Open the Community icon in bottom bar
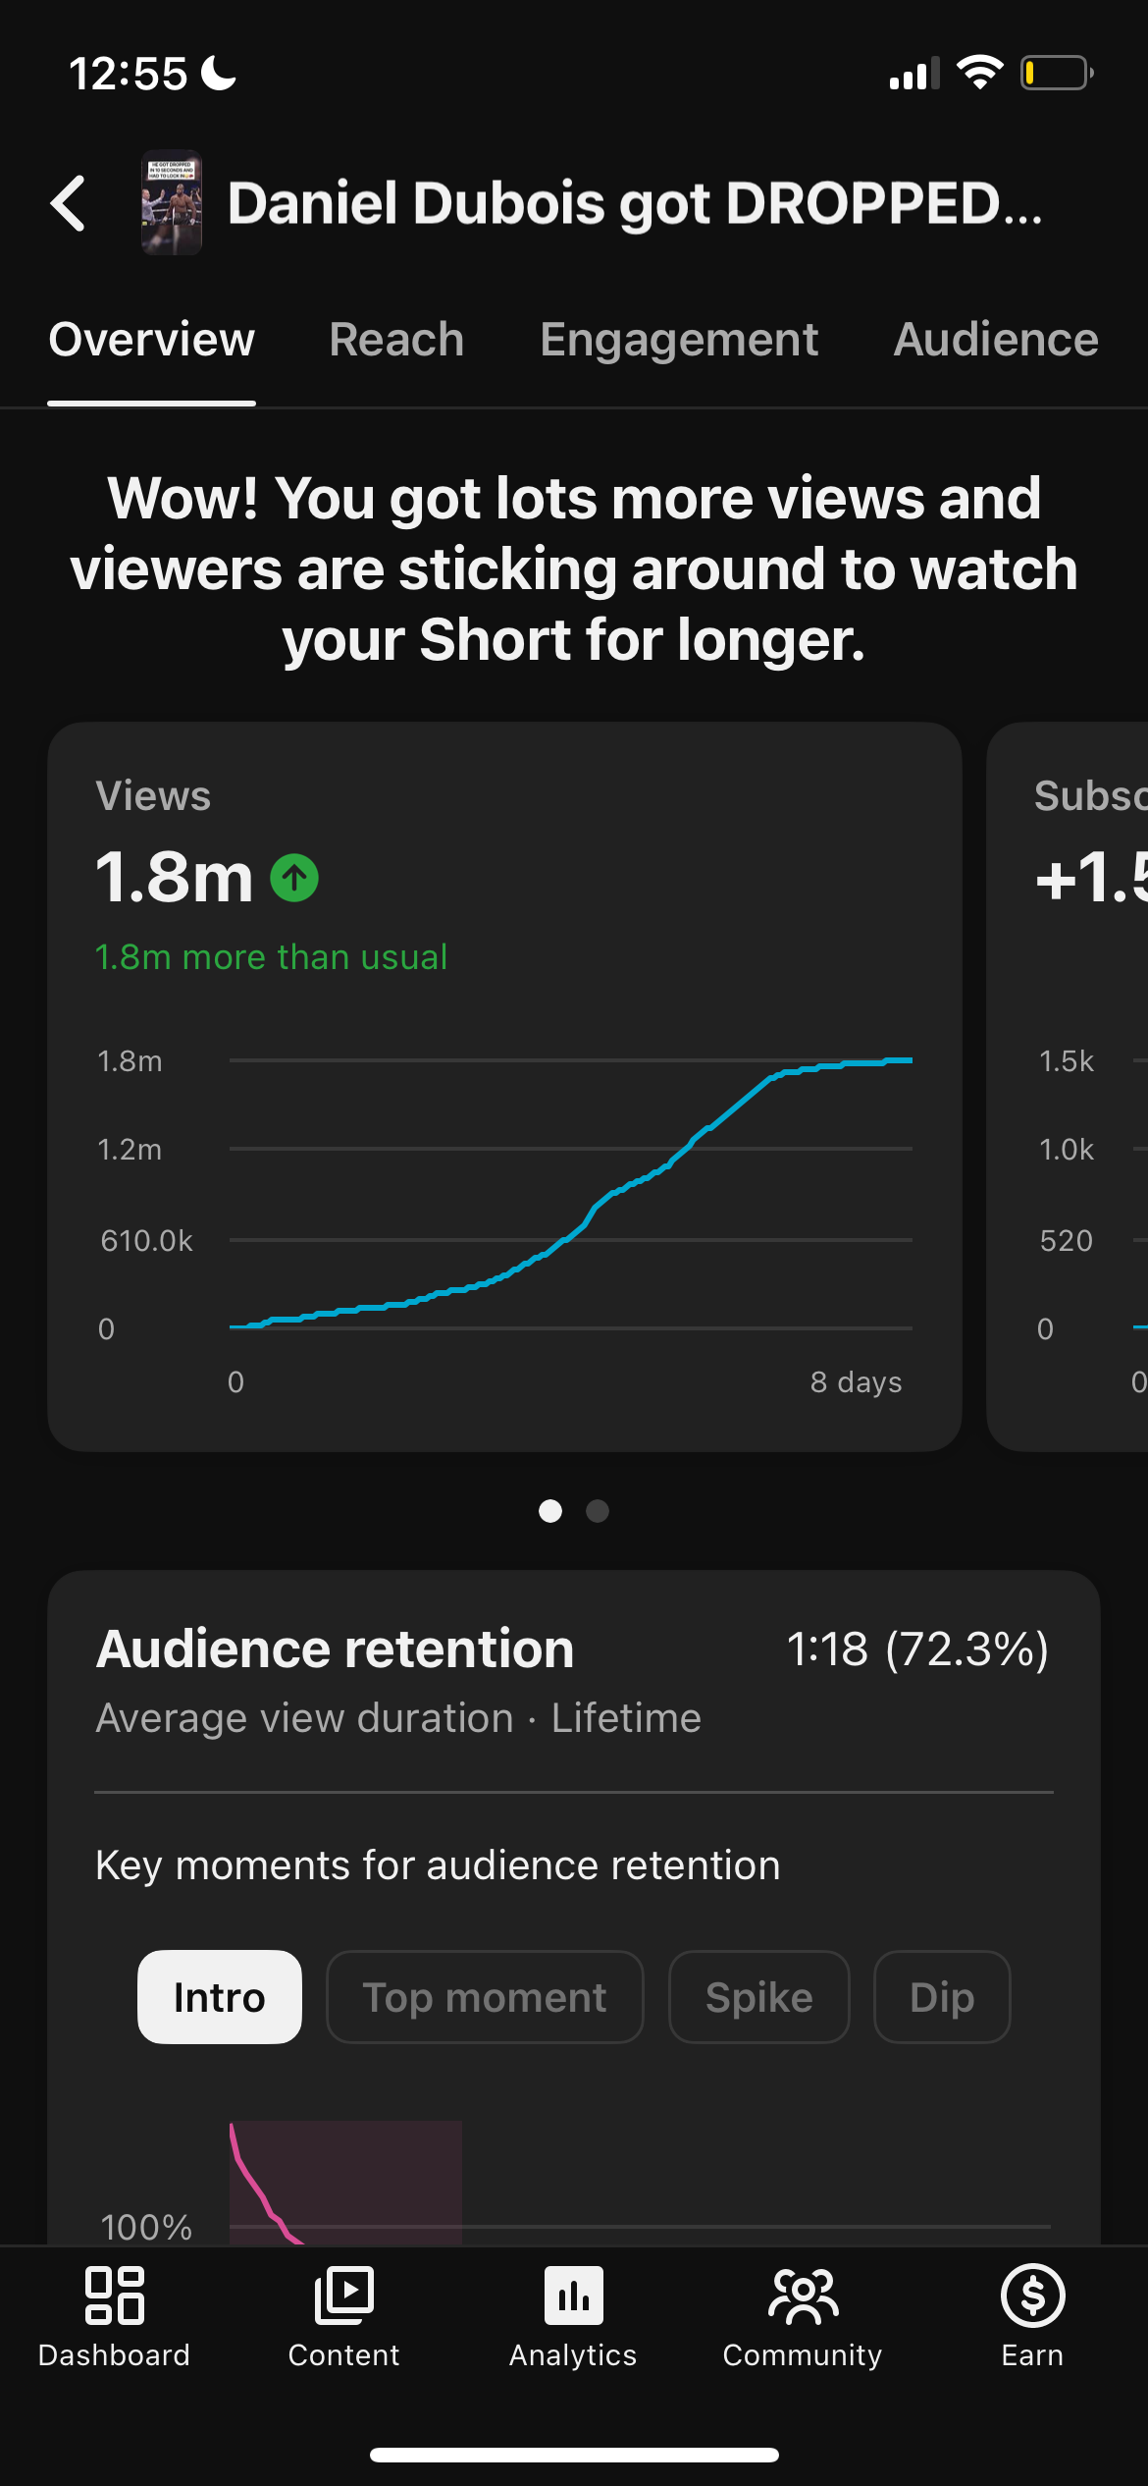Screen dimensions: 1148x2486 pos(804,2296)
